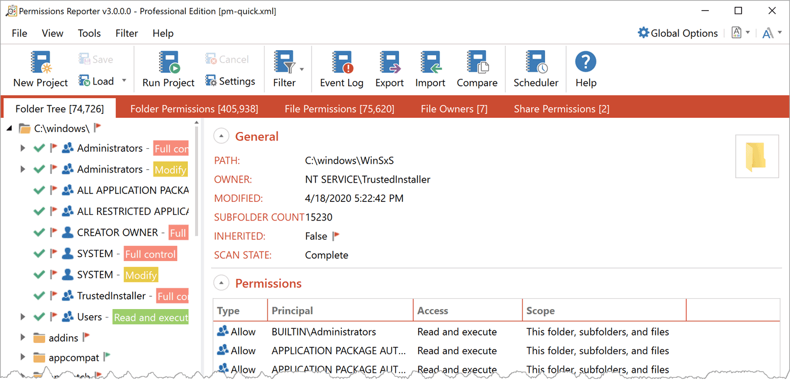The height and width of the screenshot is (388, 790).
Task: Click the green checkmark beside TrustedInstaller
Action: click(39, 296)
